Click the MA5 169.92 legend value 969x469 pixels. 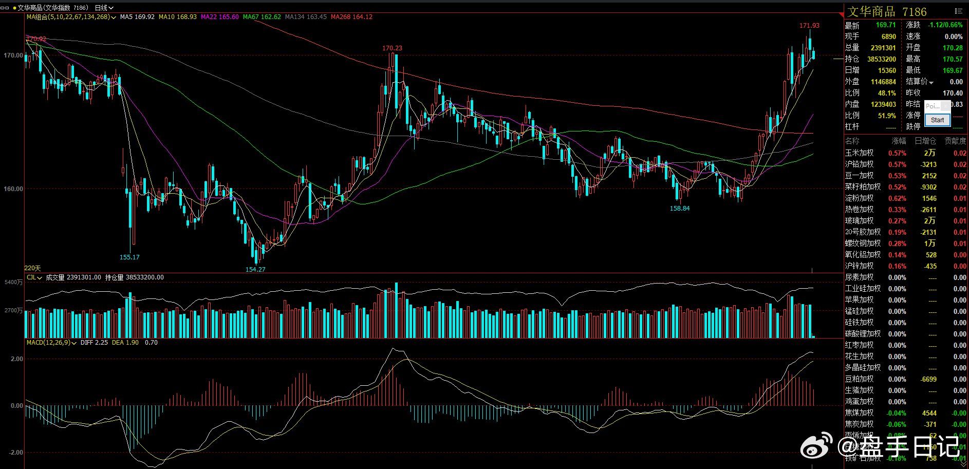point(137,17)
